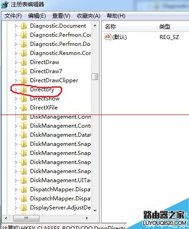Open the 查看(V) menu
Viewport: 189px width, 229px height.
[x=61, y=16]
